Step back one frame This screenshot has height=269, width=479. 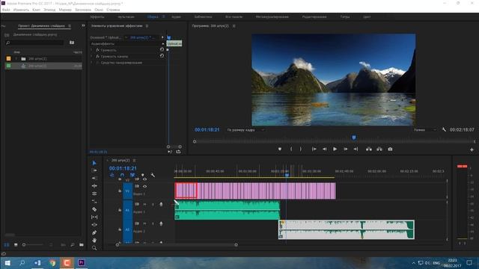click(324, 149)
